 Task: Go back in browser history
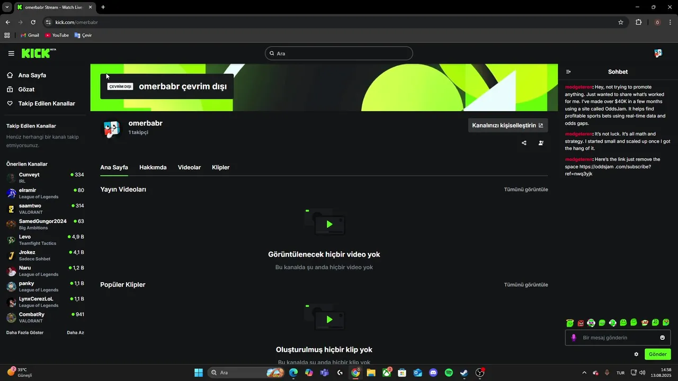[8, 22]
